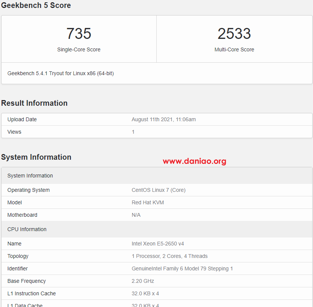
Task: Select 1 Processor, 2 Cores, 4 Threads
Action: (170, 256)
